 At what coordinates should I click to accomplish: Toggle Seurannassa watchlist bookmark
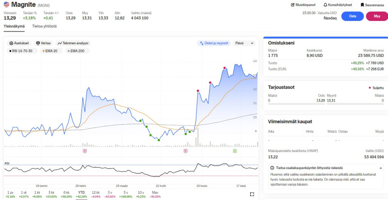(x=372, y=5)
